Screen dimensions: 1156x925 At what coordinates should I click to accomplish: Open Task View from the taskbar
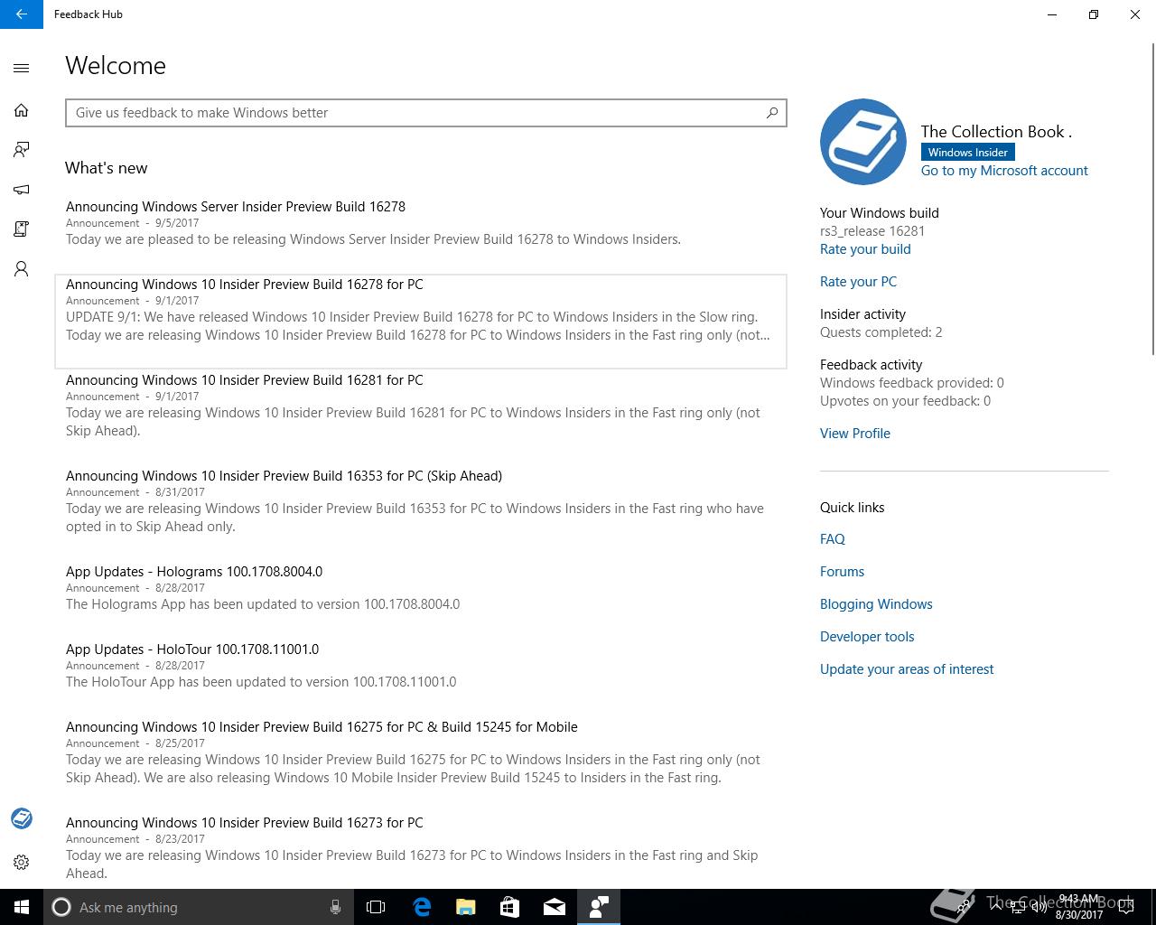coord(376,907)
